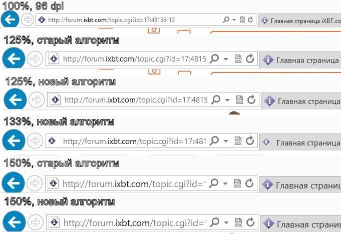This screenshot has width=341, height=234.
Task: Open the search dropdown arrow in the 125% новый алгоритм row
Action: pyautogui.click(x=227, y=100)
